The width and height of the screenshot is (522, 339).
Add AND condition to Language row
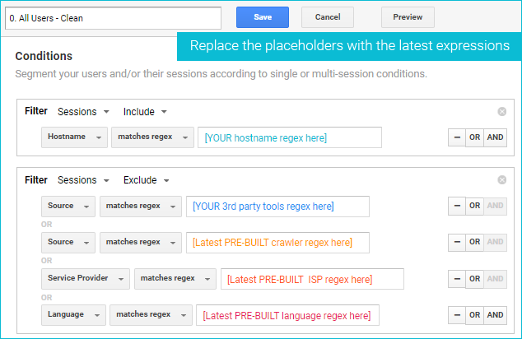[495, 314]
